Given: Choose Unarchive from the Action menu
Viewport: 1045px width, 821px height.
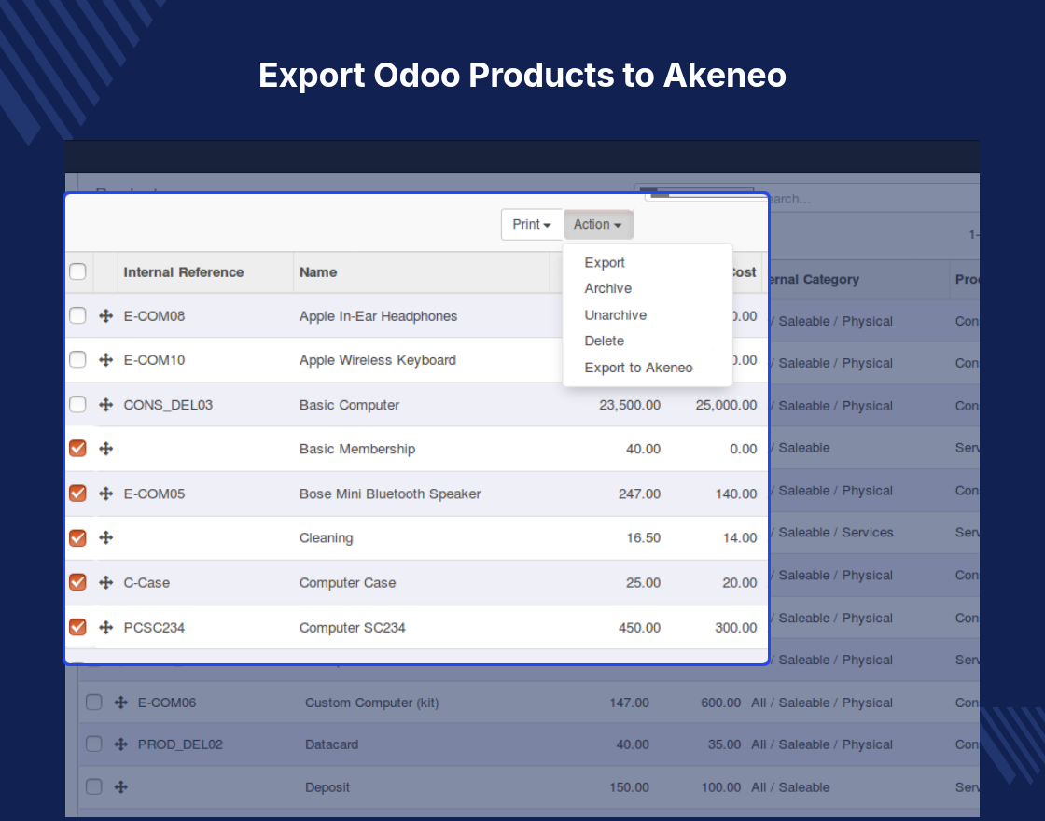Looking at the screenshot, I should [x=615, y=315].
